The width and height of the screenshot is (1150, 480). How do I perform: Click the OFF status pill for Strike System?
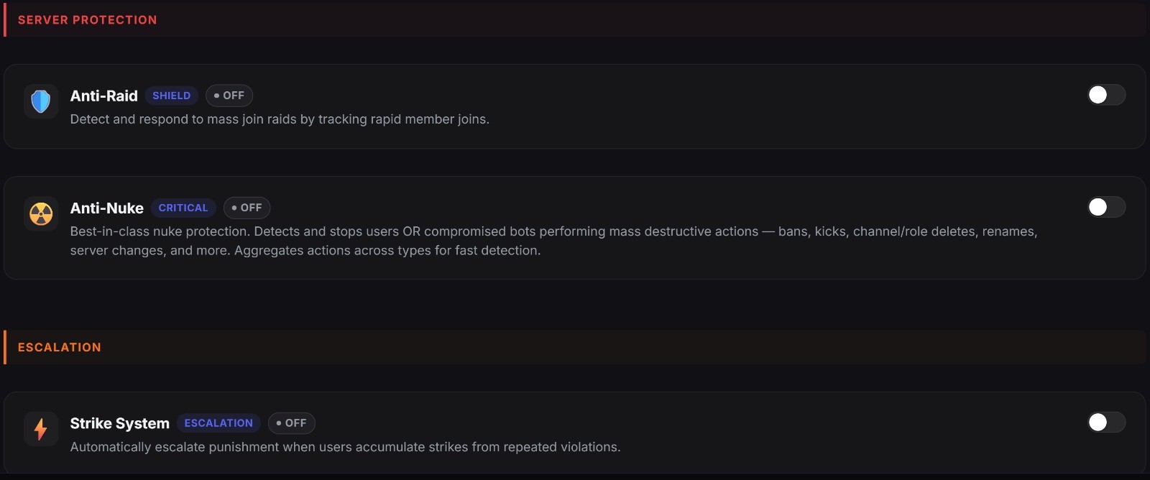click(x=292, y=423)
